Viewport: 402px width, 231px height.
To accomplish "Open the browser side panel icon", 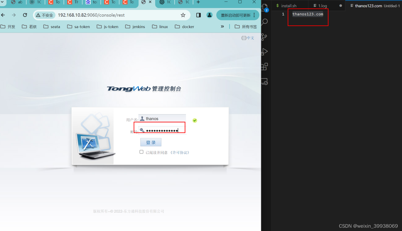I will [198, 15].
